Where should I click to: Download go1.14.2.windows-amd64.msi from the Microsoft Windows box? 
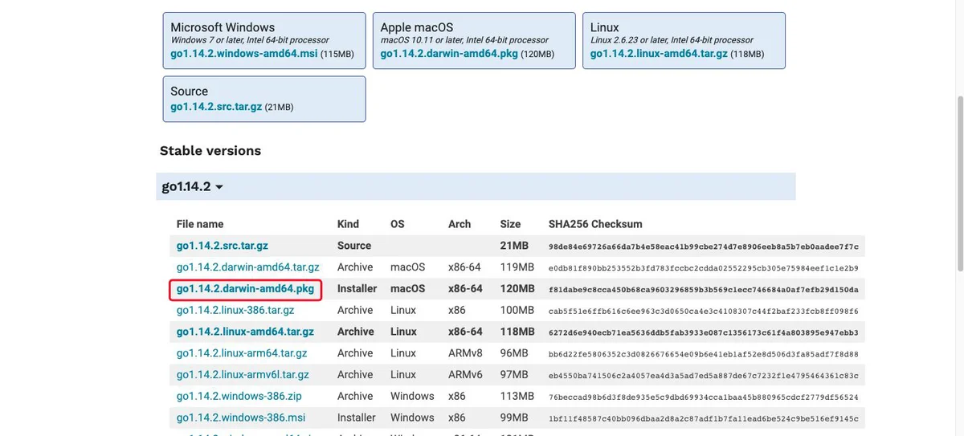click(x=244, y=54)
